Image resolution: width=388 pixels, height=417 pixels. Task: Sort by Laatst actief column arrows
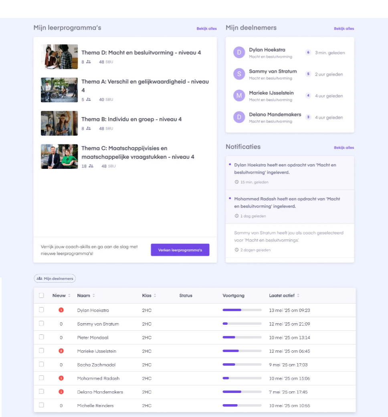point(298,296)
